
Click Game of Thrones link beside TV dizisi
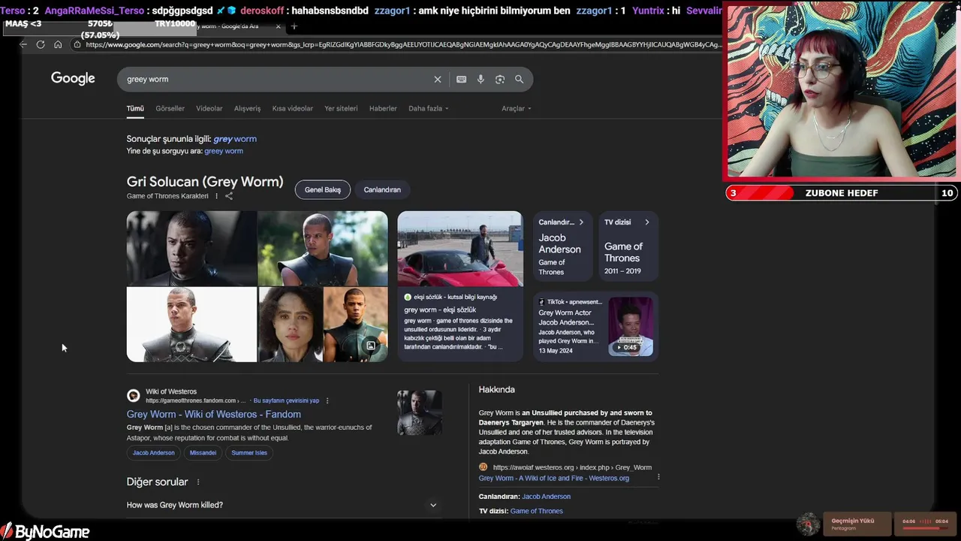coord(536,511)
